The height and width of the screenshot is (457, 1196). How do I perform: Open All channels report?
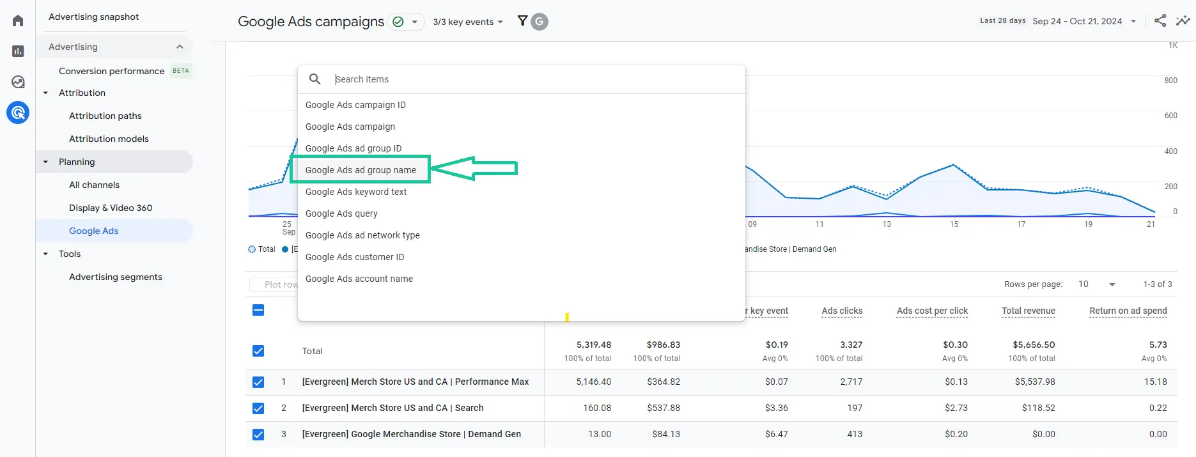(94, 185)
